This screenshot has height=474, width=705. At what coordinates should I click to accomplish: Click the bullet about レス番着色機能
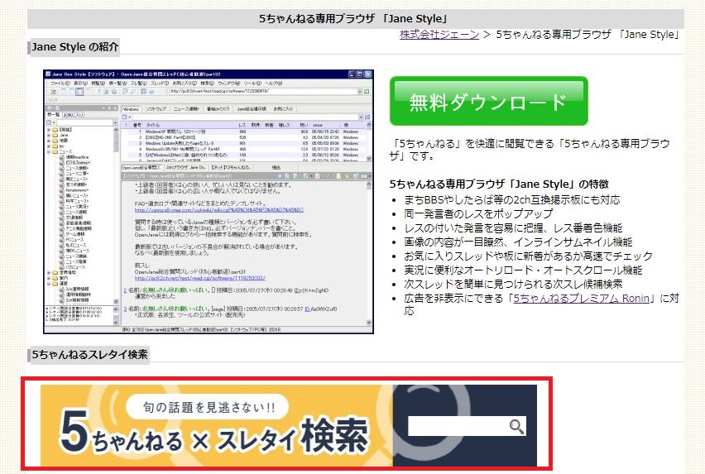(x=513, y=227)
